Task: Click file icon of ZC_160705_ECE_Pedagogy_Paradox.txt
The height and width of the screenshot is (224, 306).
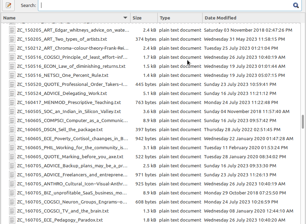Action: 12,220
